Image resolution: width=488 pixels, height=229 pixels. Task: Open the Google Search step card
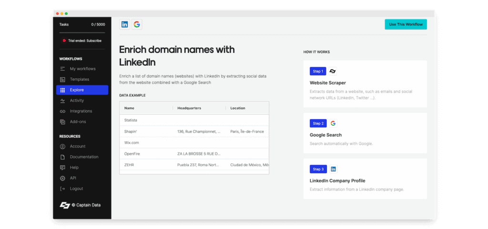point(365,133)
